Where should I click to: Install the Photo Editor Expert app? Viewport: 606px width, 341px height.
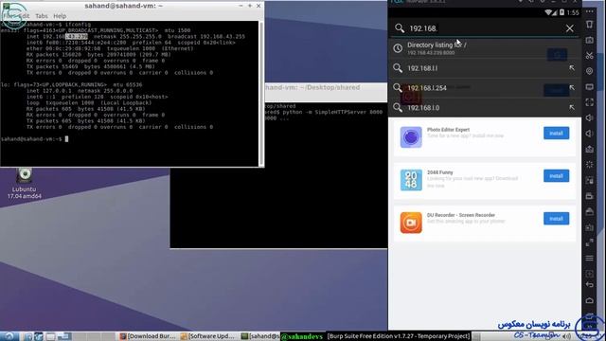(556, 133)
